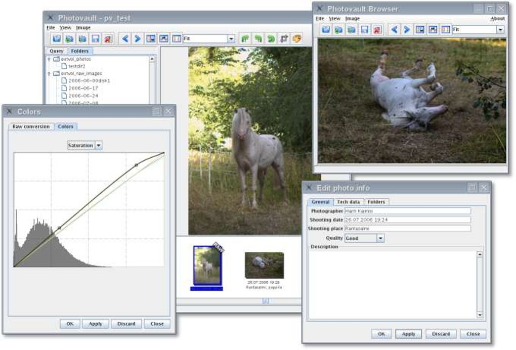Switch to the Query tab

(x=57, y=51)
